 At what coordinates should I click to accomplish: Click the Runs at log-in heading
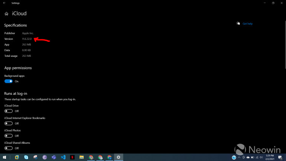click(16, 94)
